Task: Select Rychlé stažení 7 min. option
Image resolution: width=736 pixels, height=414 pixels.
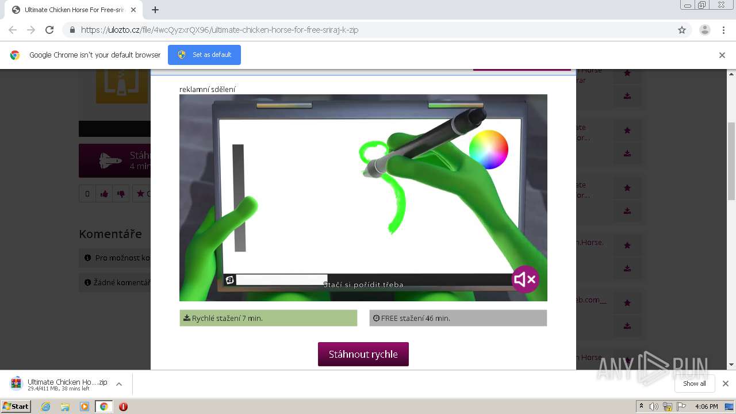Action: point(269,318)
